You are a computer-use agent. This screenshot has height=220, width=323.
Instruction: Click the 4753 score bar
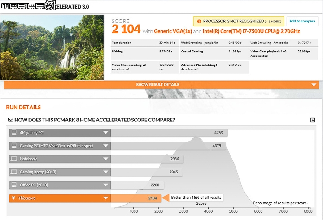pos(169,133)
